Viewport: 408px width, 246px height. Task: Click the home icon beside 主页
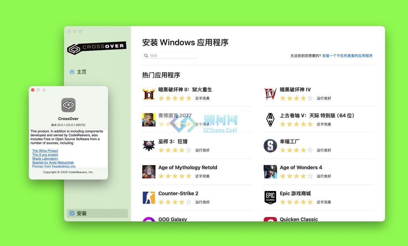click(x=72, y=72)
